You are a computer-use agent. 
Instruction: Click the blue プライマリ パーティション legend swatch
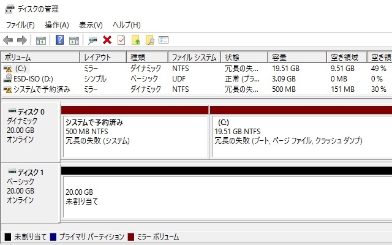coord(53,237)
